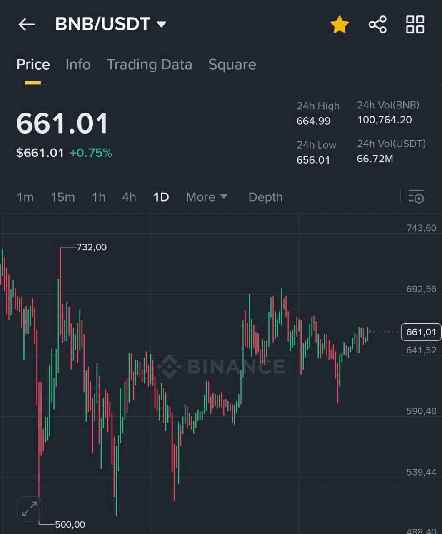The width and height of the screenshot is (442, 534).
Task: Choose the 15m chart interval
Action: coord(63,197)
